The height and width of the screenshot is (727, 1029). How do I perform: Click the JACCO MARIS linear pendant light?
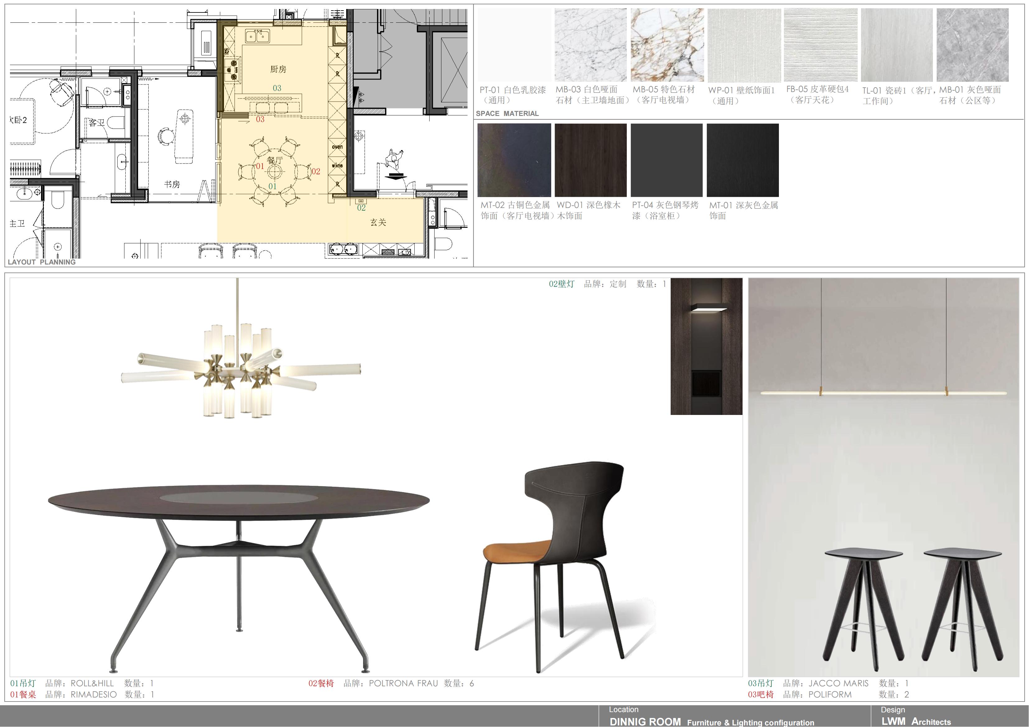(884, 392)
